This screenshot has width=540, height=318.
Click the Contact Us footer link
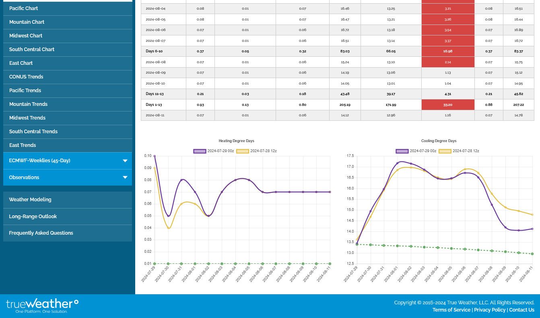521,310
